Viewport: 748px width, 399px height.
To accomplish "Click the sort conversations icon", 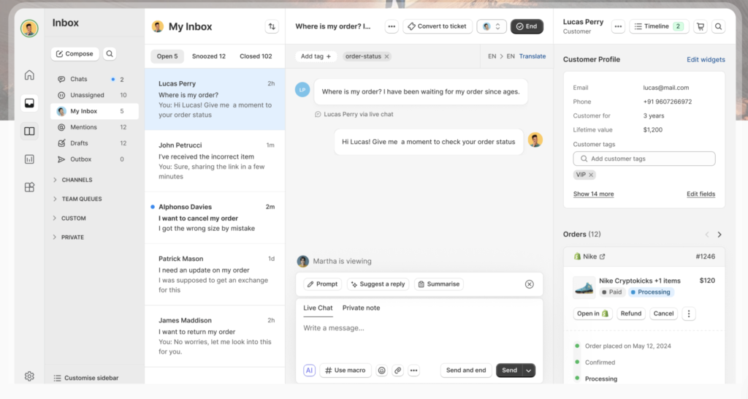I will [x=272, y=26].
